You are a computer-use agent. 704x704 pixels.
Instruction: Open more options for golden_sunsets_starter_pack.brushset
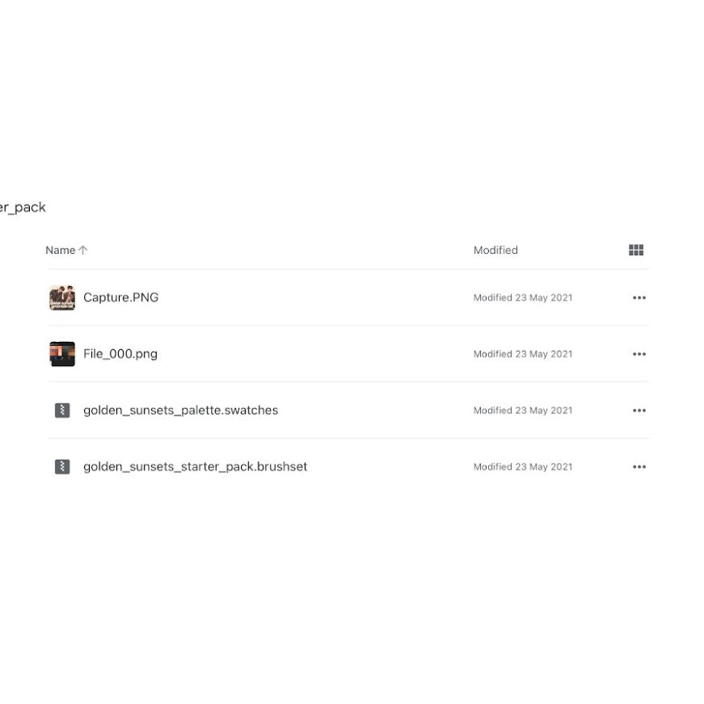coord(639,466)
